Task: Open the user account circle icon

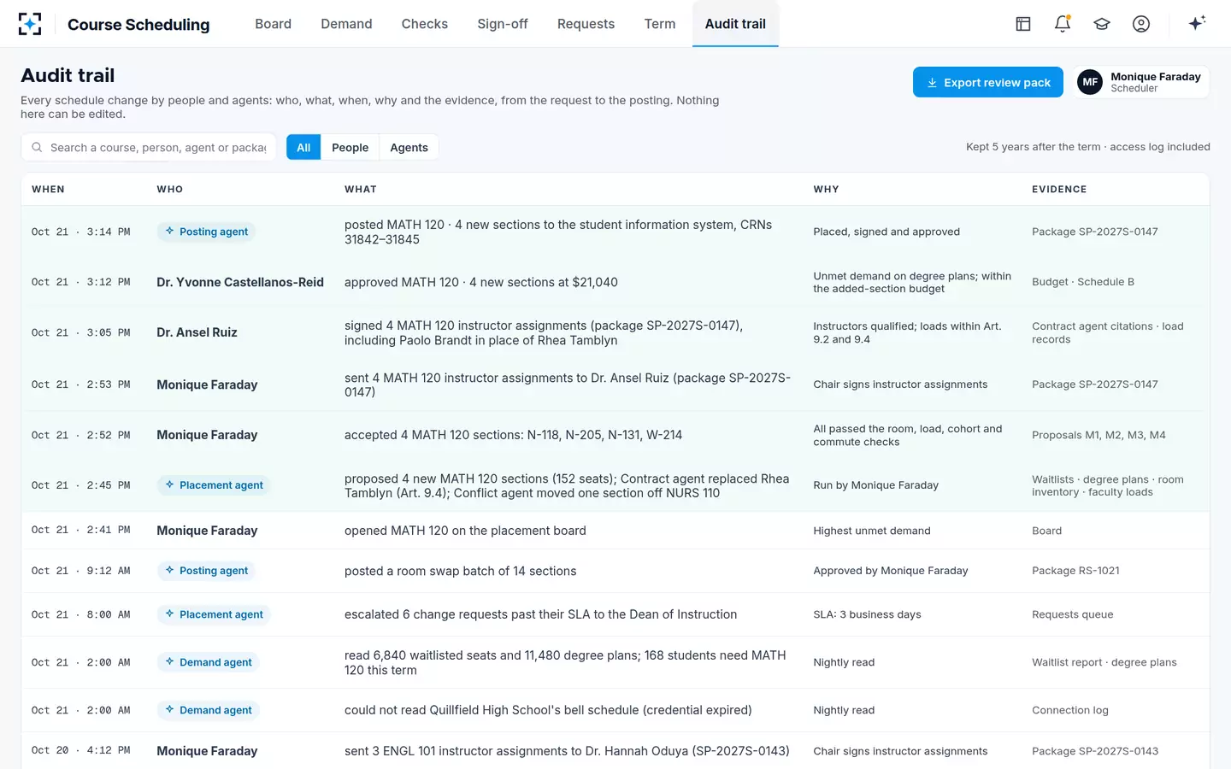Action: click(1141, 24)
